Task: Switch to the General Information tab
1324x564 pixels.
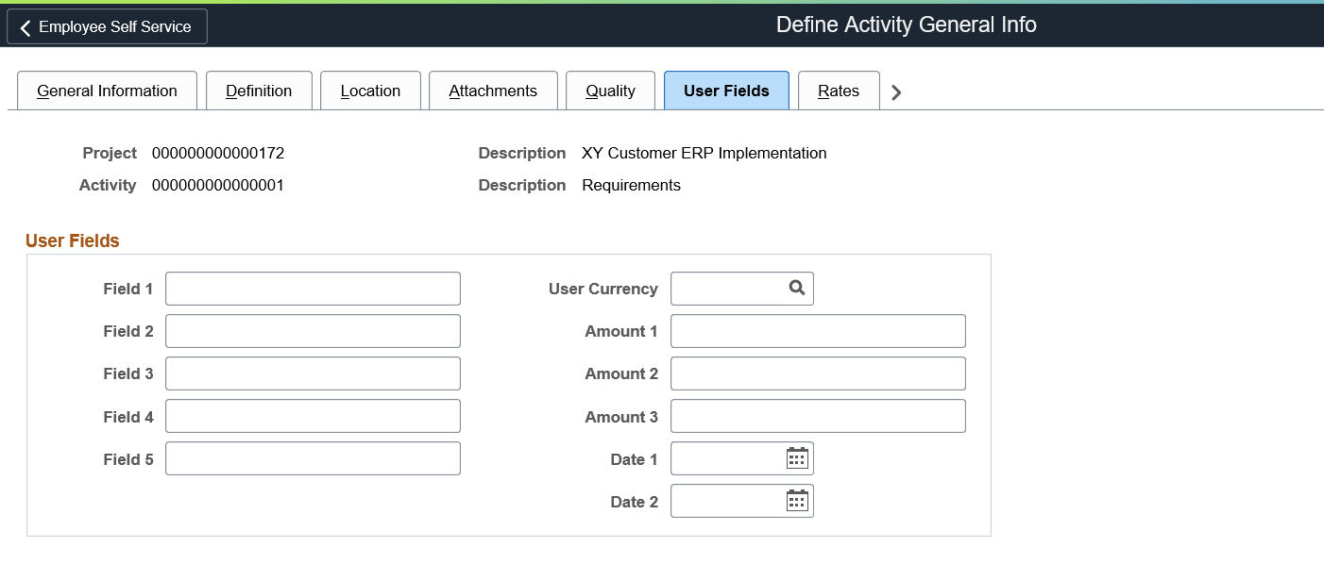Action: click(107, 91)
